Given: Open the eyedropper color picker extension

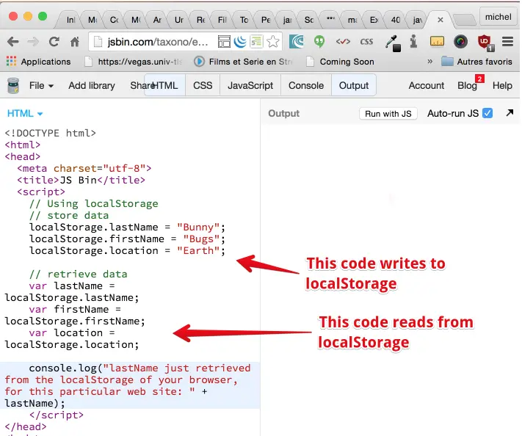Looking at the screenshot, I should (393, 42).
